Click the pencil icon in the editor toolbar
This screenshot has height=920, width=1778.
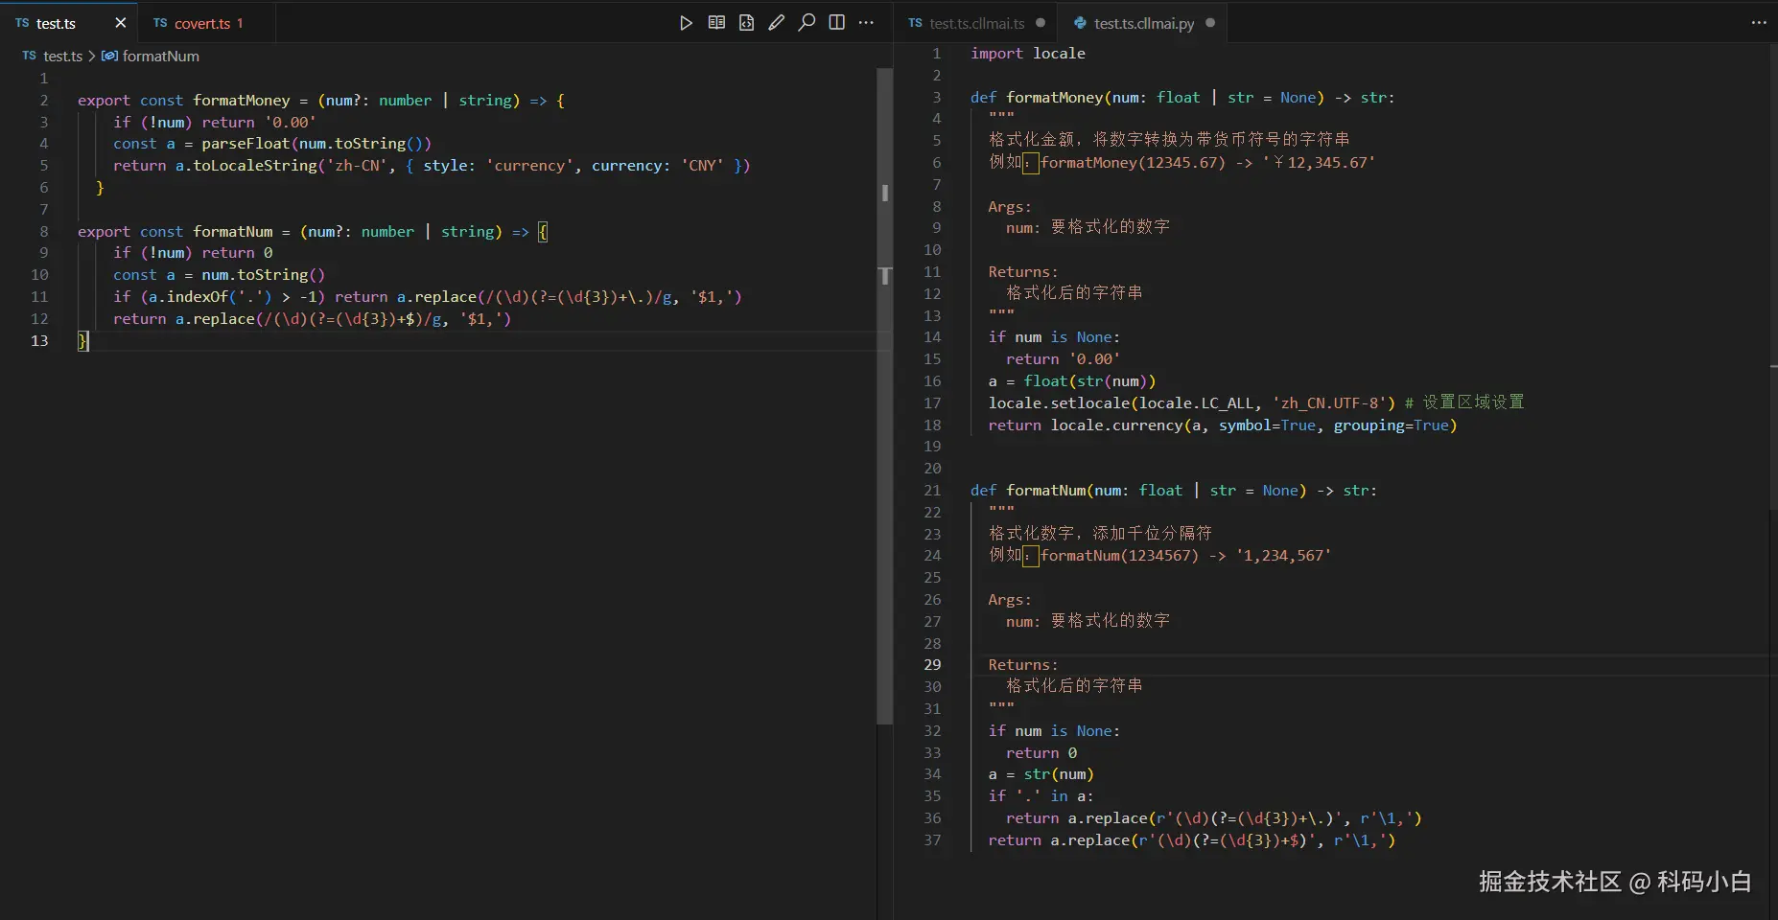(777, 23)
